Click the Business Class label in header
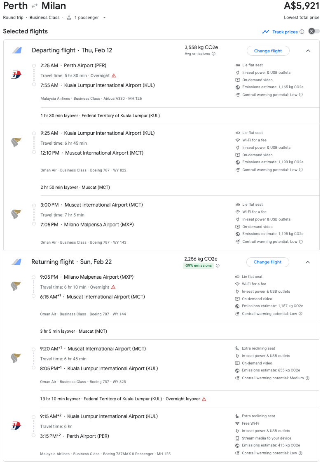The image size is (323, 463). point(44,18)
